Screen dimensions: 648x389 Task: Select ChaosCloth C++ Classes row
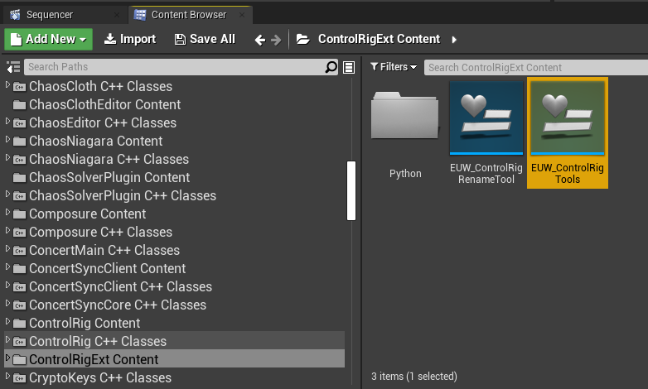[x=174, y=86]
